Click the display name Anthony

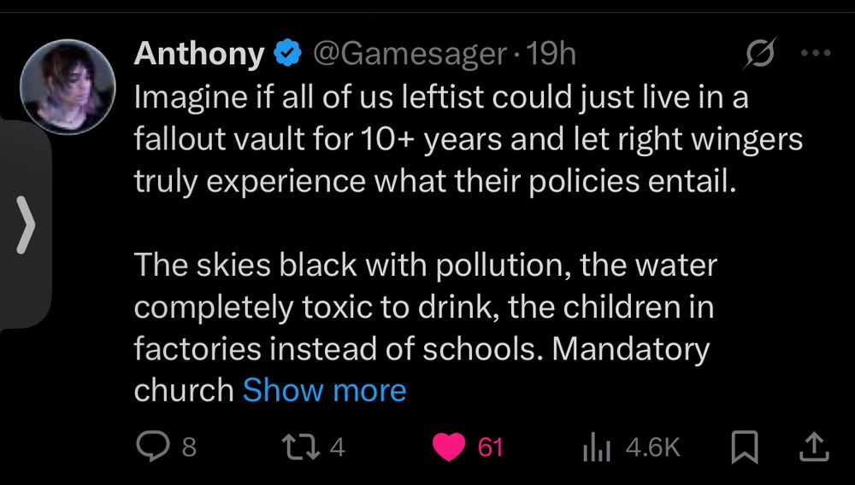pos(198,55)
